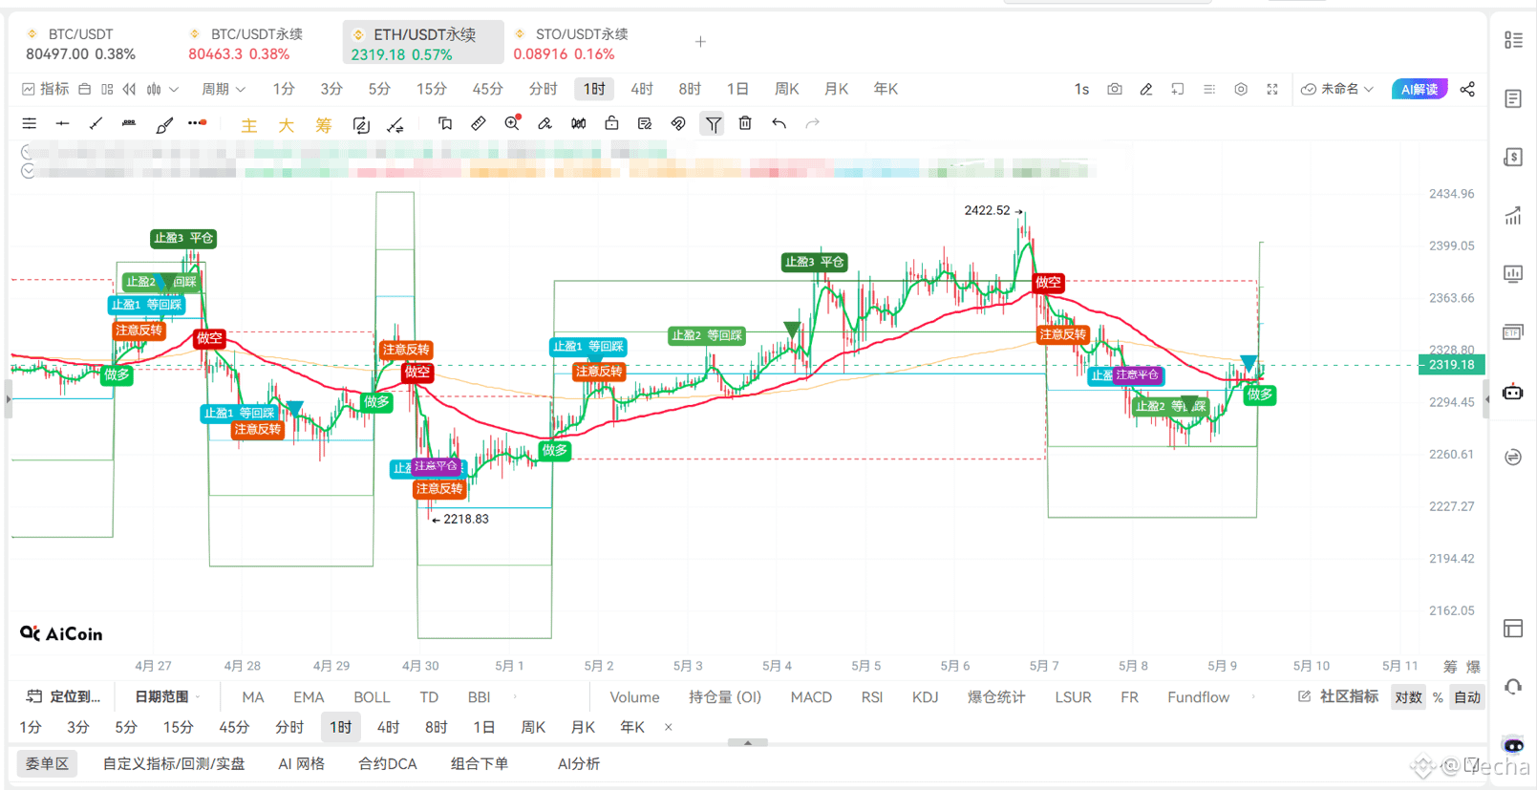The height and width of the screenshot is (790, 1537).
Task: Open the 合约DCA tab
Action: (388, 764)
